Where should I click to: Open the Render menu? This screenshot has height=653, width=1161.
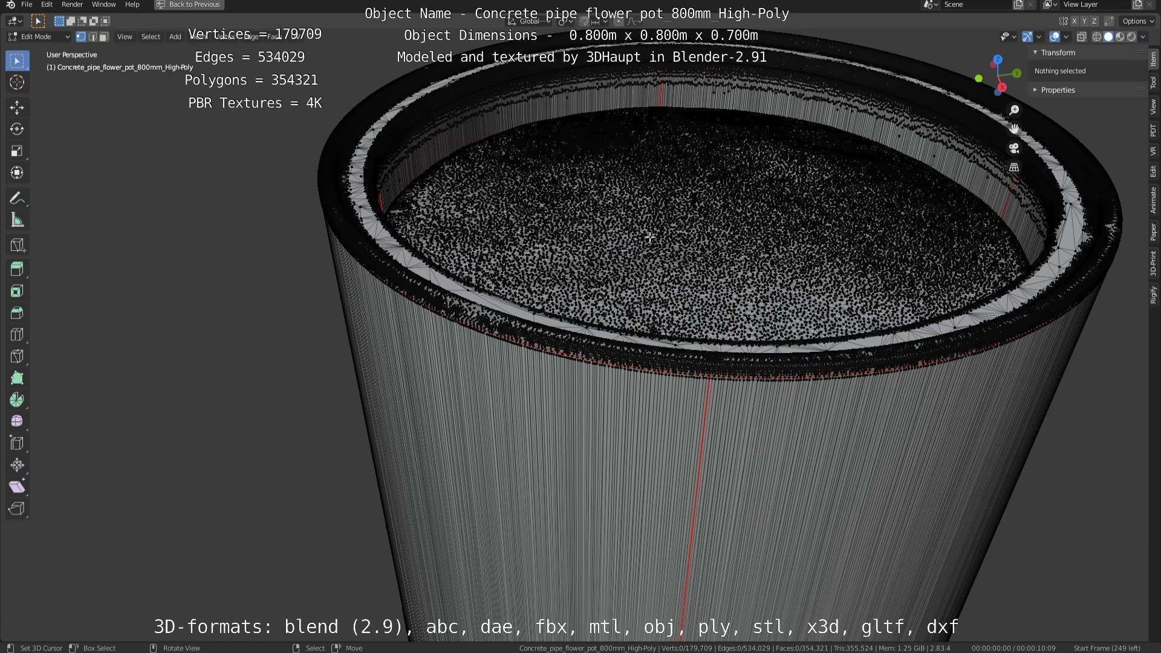coord(72,4)
